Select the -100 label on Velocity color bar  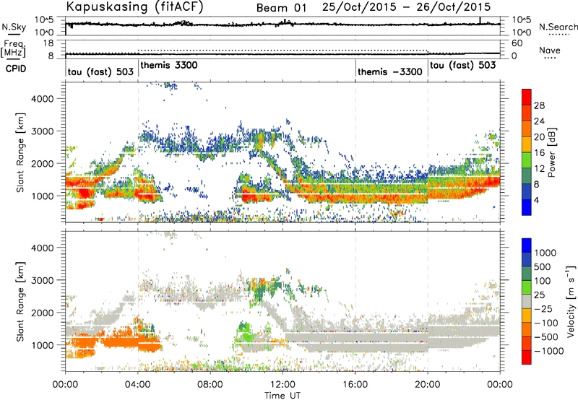coord(546,323)
